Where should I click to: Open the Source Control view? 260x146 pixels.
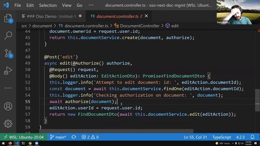(8, 53)
